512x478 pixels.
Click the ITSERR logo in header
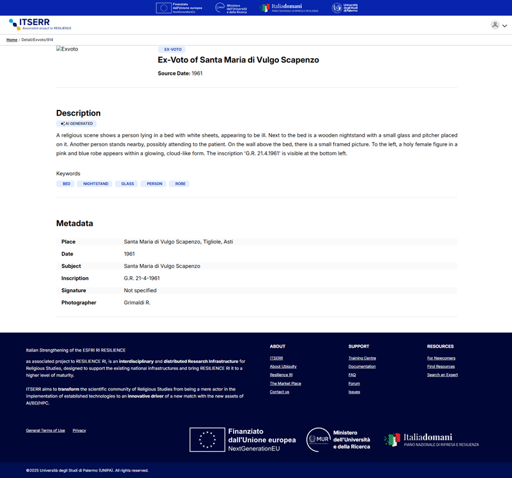[x=40, y=24]
